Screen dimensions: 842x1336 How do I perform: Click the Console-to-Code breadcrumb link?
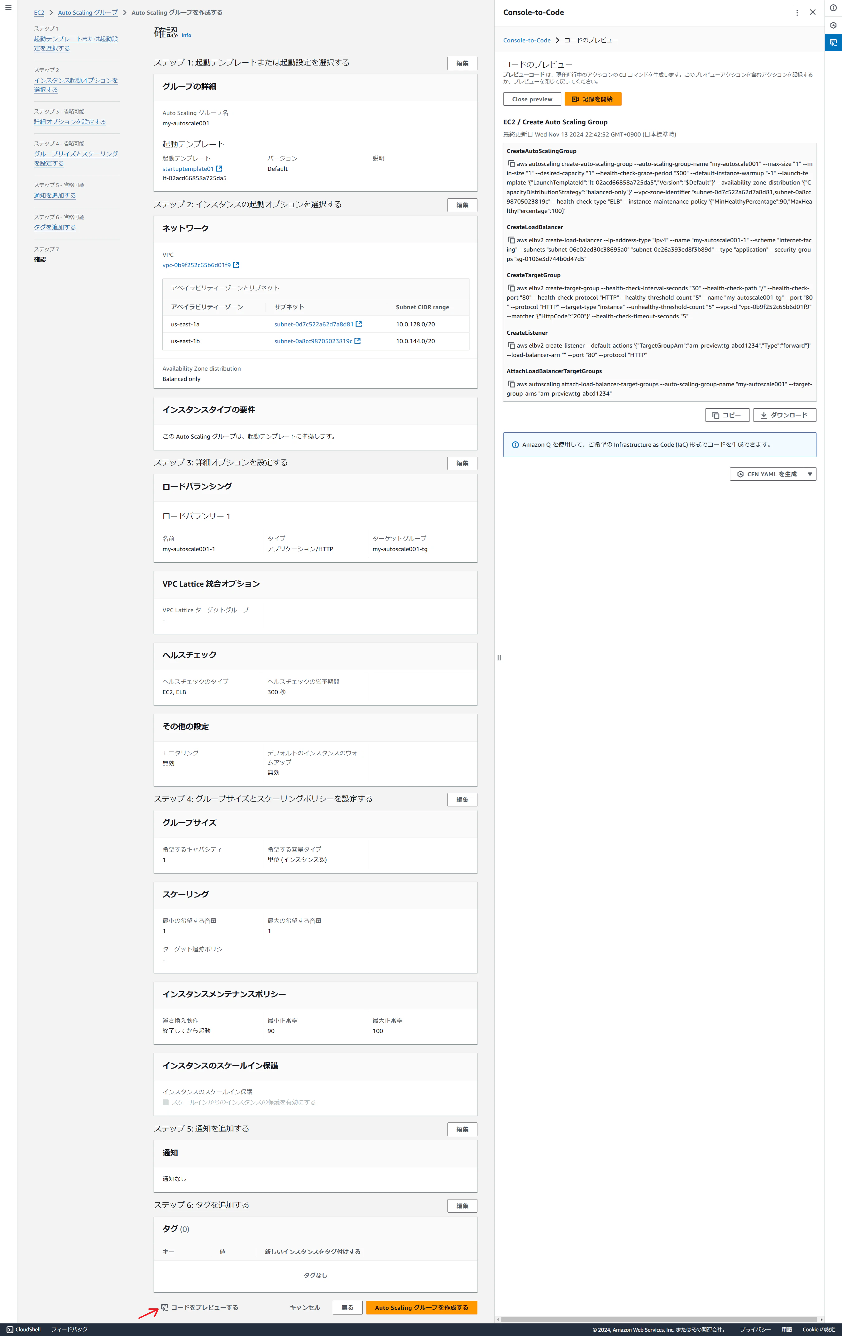pyautogui.click(x=527, y=41)
